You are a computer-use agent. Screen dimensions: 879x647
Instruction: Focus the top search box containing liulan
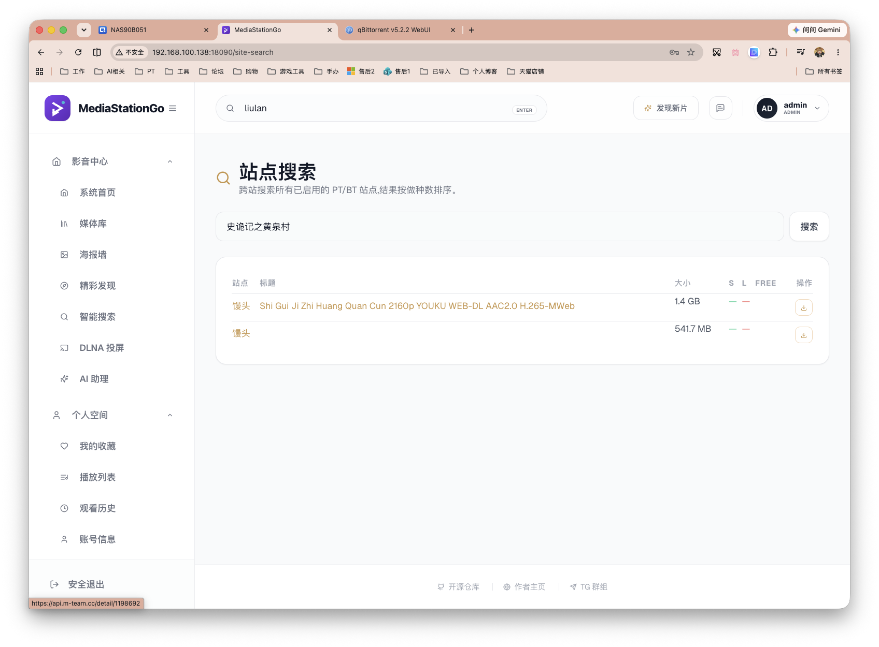coord(381,108)
